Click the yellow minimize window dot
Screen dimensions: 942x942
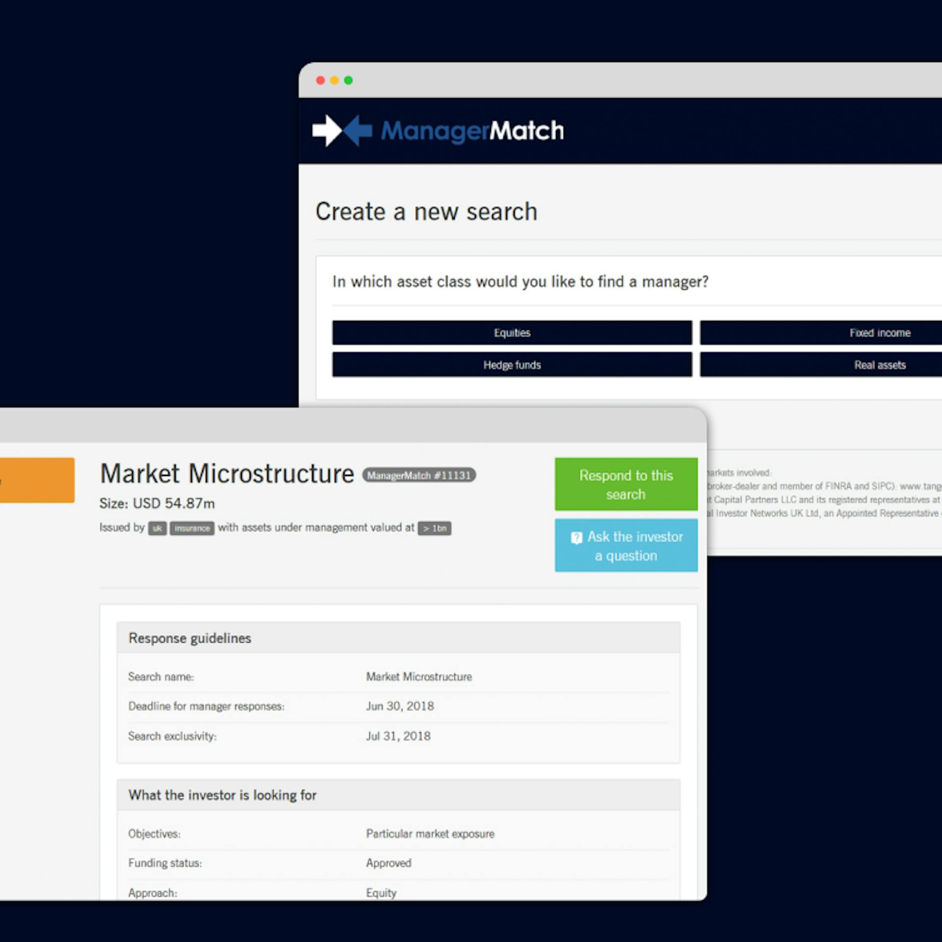(335, 80)
